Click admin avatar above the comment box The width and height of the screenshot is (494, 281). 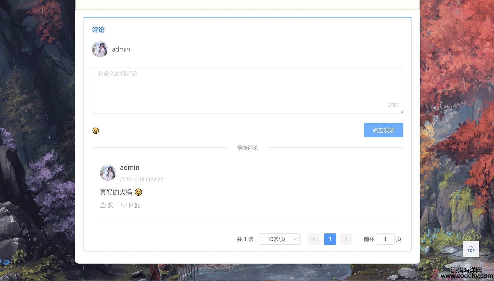100,49
